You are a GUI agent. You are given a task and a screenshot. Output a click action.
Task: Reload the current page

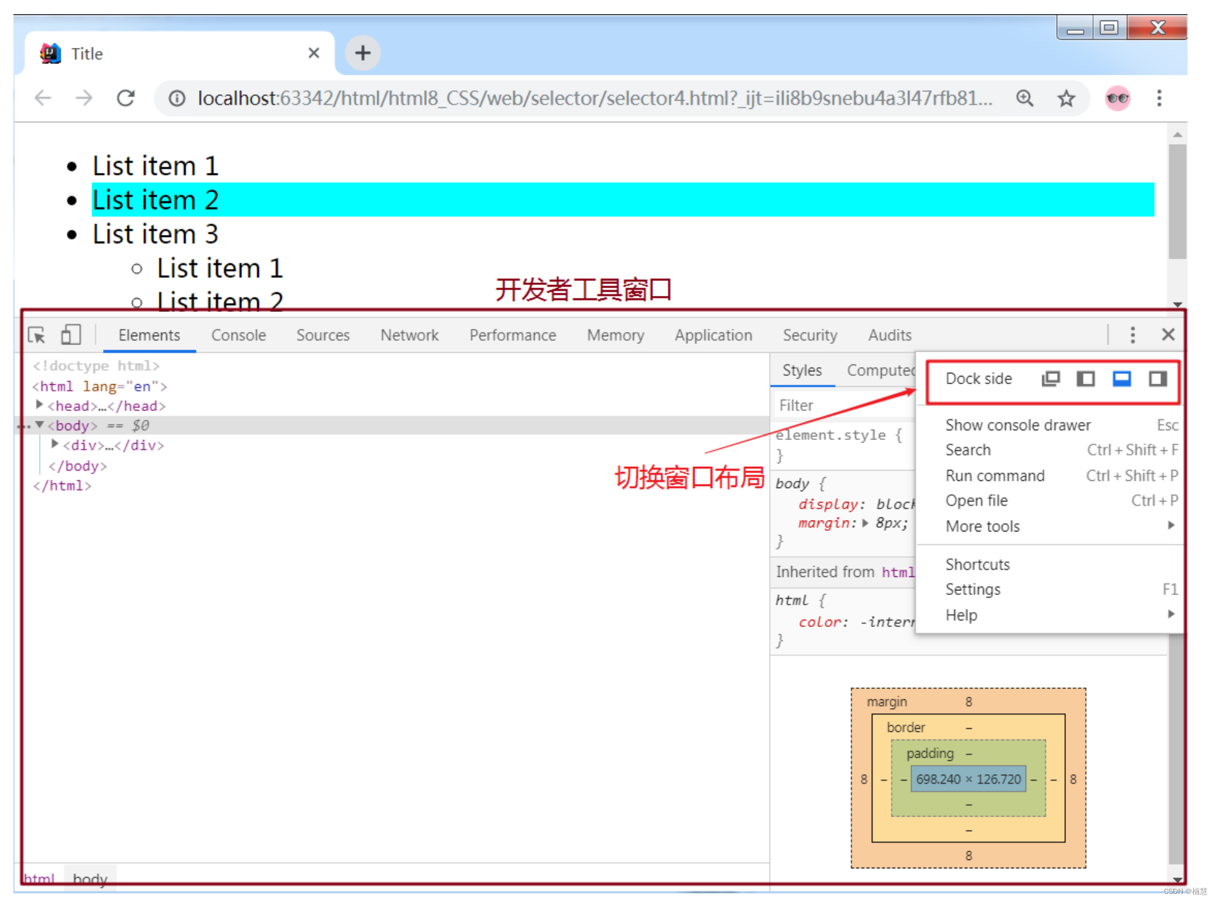point(125,98)
